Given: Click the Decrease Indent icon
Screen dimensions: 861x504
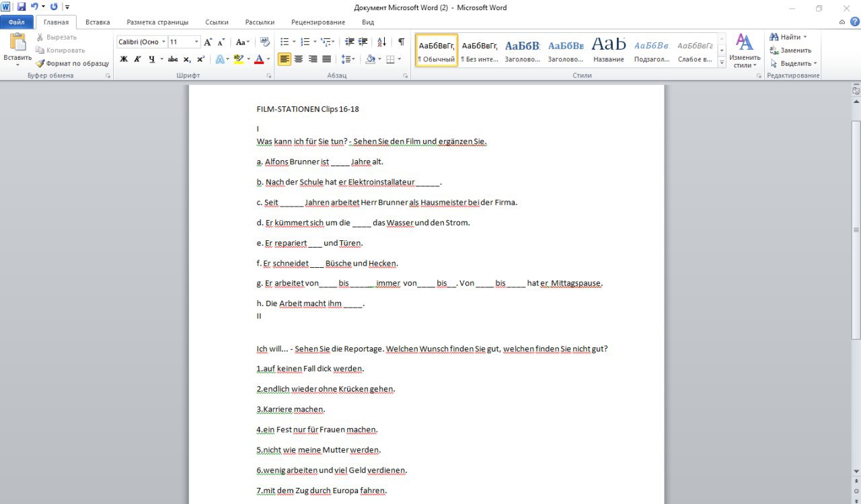Looking at the screenshot, I should [x=349, y=42].
